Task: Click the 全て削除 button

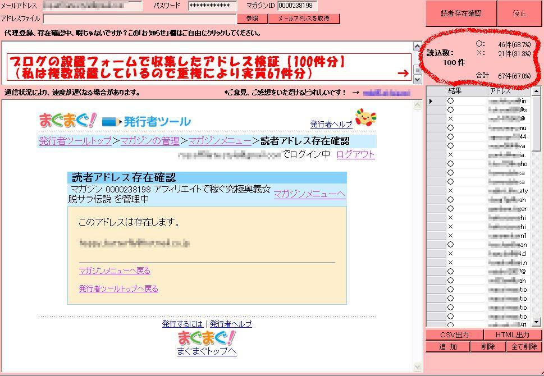Action: coord(524,346)
